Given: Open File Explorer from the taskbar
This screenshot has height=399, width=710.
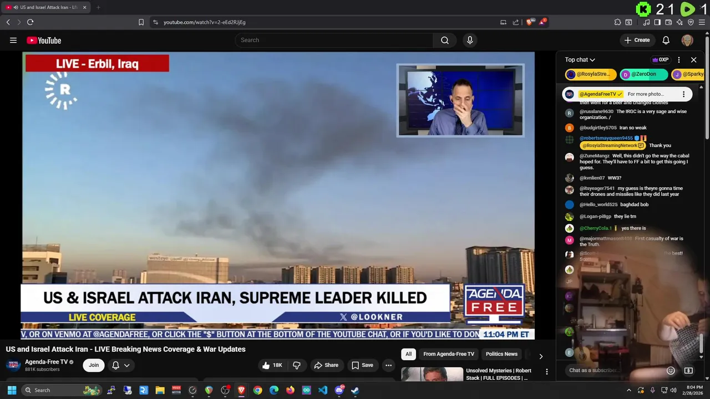Looking at the screenshot, I should click(160, 390).
